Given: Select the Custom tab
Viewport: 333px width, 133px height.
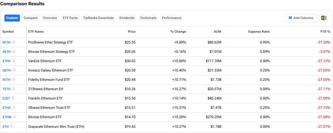Looking at the screenshot, I should 12,18.
